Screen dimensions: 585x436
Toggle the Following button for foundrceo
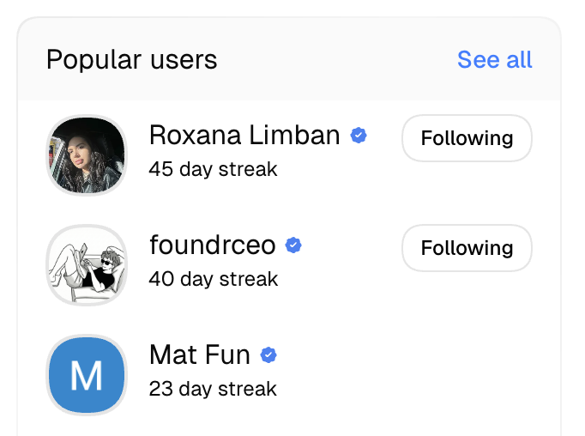click(467, 248)
